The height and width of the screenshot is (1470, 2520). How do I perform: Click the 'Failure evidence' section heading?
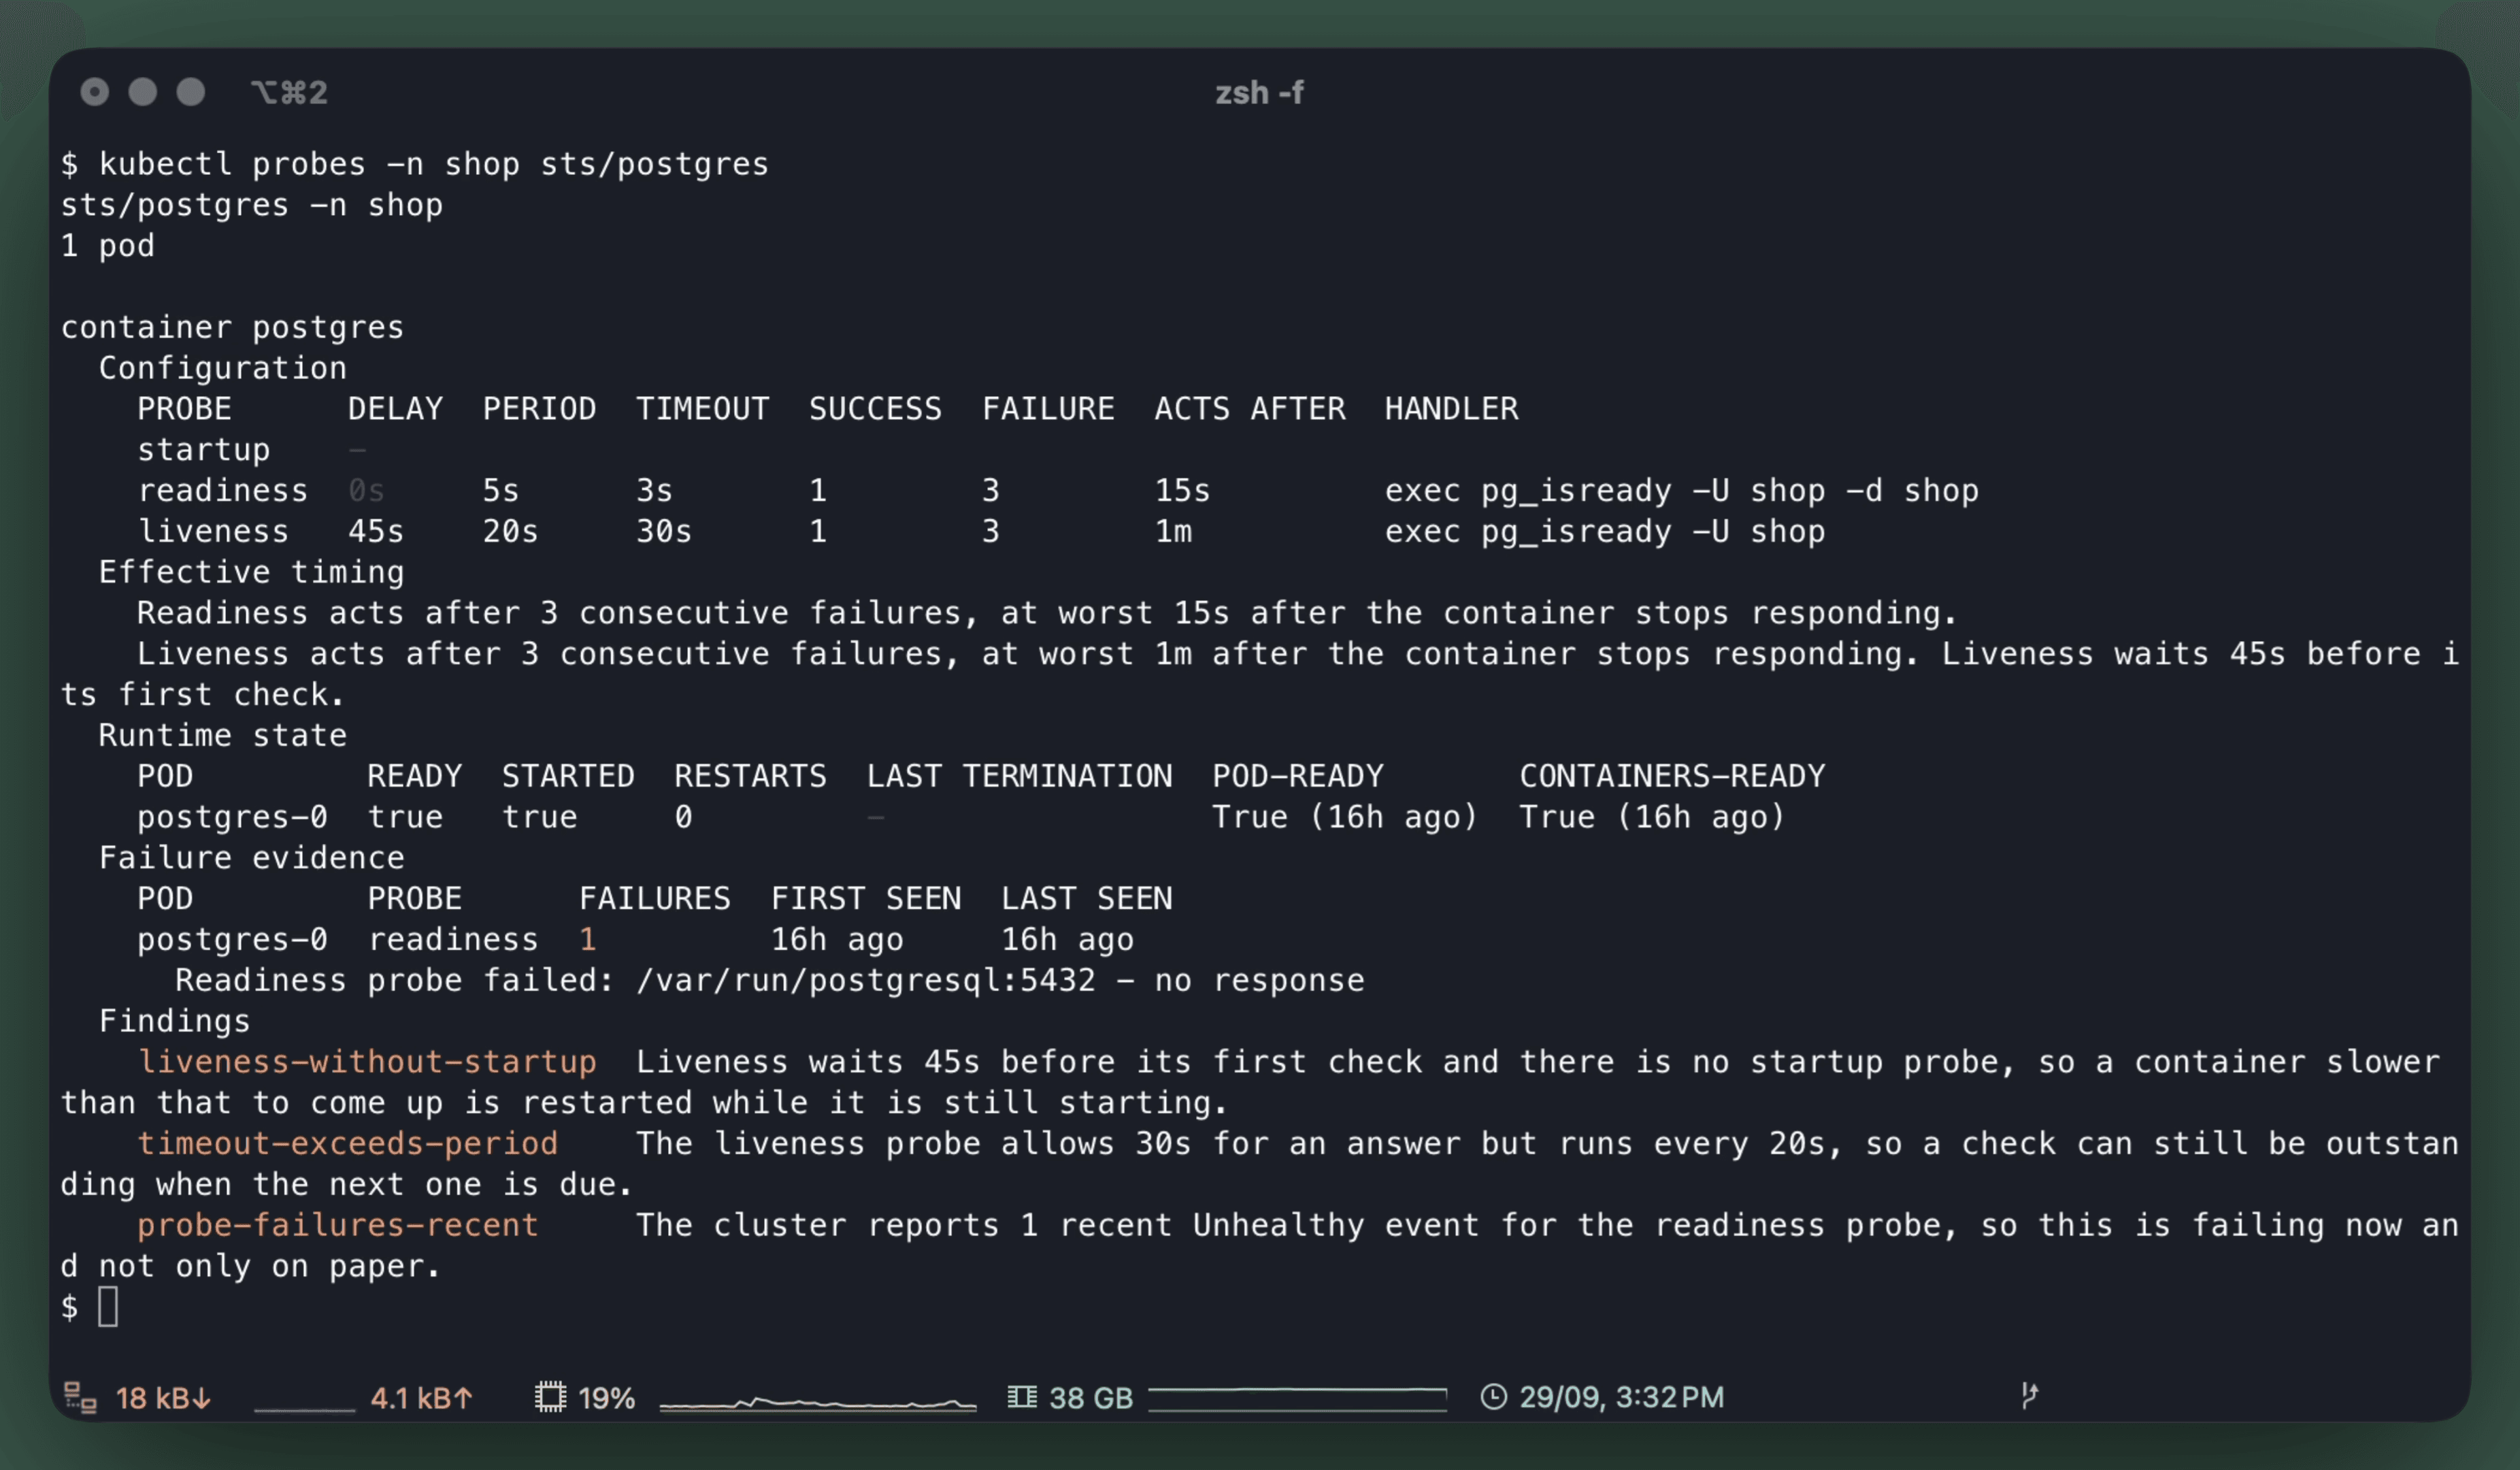251,858
